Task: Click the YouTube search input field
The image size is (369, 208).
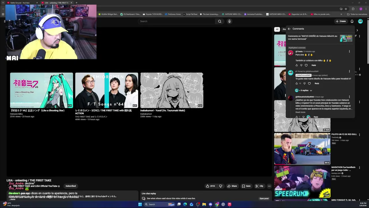Action: click(177, 21)
